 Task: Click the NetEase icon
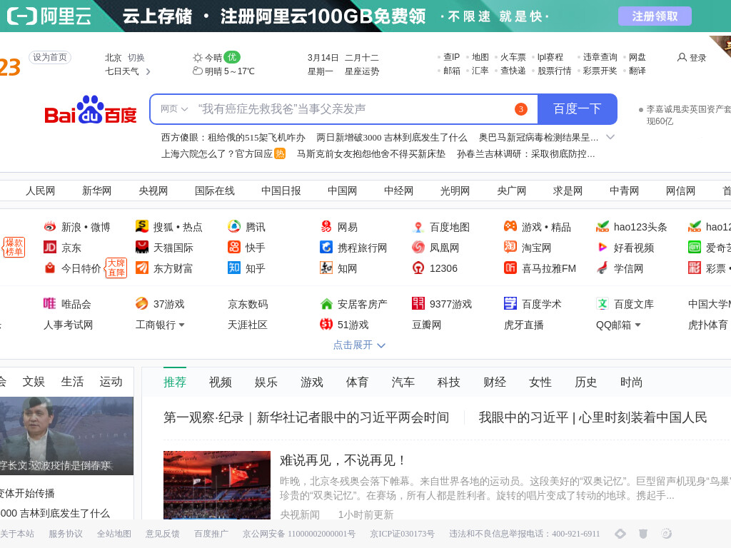click(326, 226)
